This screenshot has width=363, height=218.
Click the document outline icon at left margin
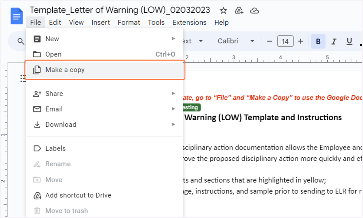[x=23, y=78]
